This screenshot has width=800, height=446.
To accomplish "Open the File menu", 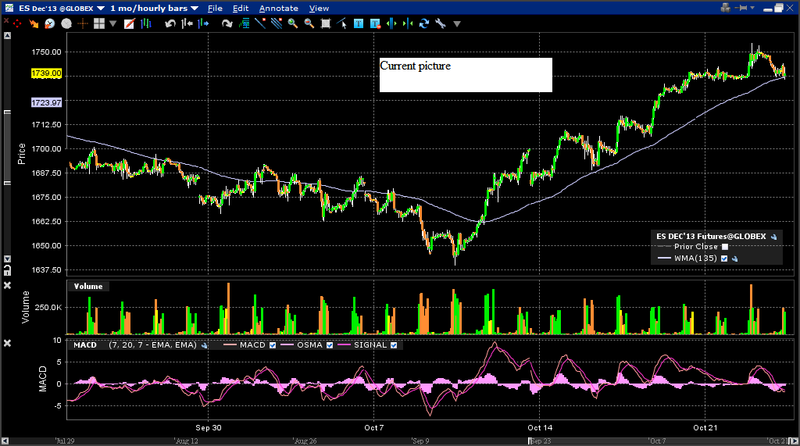I will (x=215, y=8).
